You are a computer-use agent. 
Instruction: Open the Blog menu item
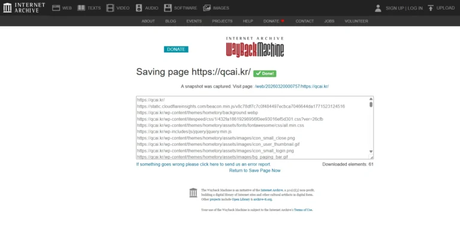171,21
